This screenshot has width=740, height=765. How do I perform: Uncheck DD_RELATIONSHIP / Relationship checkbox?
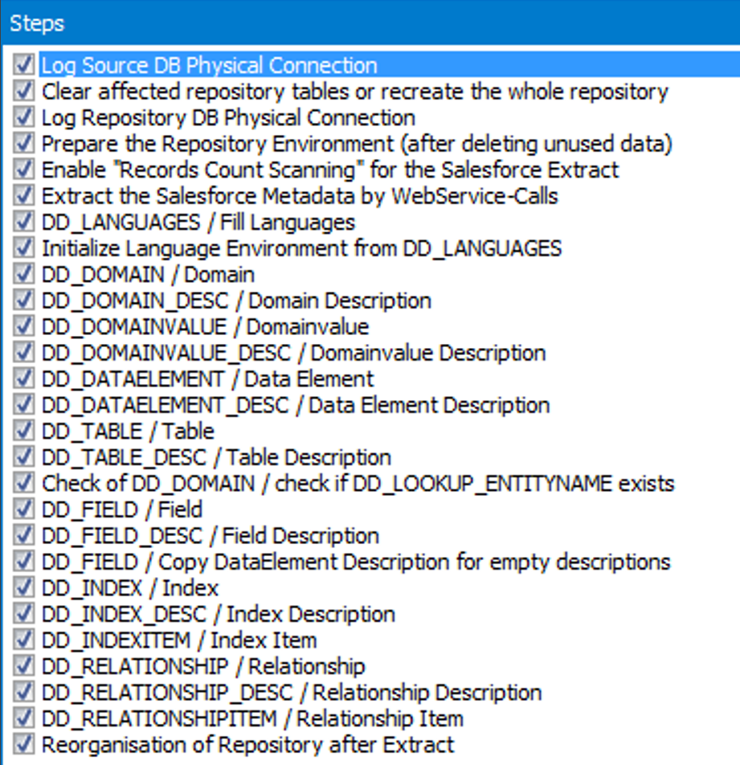(23, 666)
